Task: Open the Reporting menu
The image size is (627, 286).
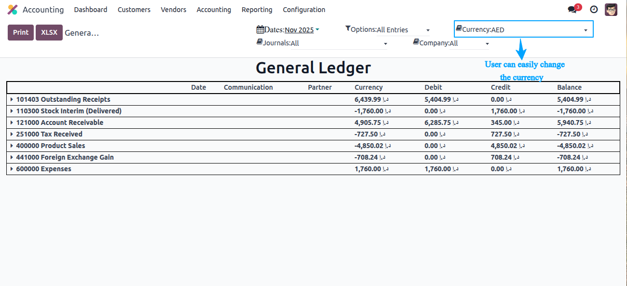Action: (257, 10)
